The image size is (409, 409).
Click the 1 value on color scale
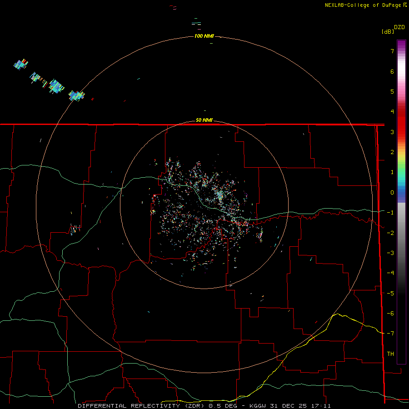coord(392,172)
